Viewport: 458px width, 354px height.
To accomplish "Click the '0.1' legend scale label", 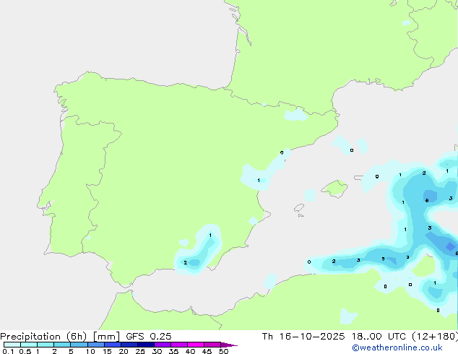I will (x=8, y=351).
